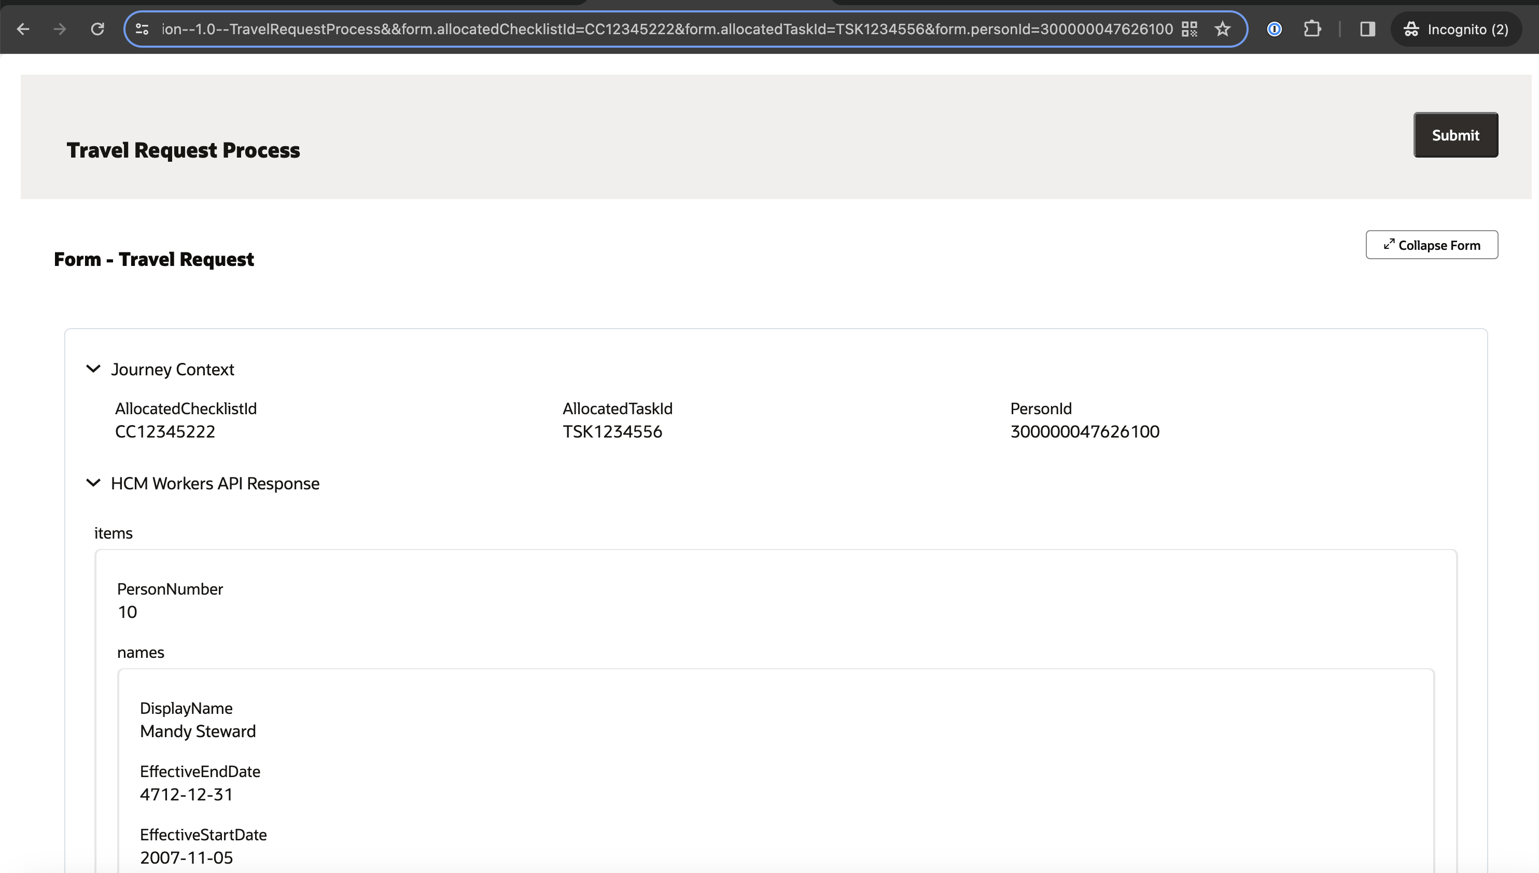Open the 1Password extension icon
This screenshot has height=873, width=1539.
point(1275,29)
